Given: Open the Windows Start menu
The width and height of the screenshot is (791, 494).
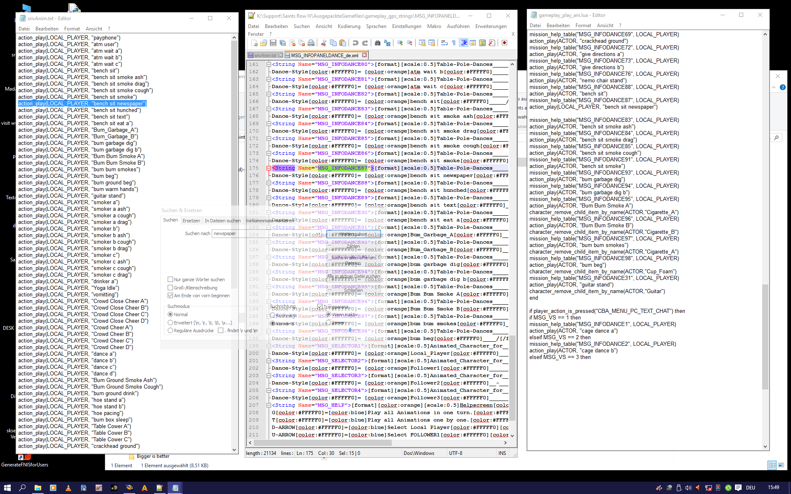Looking at the screenshot, I should click(7, 488).
